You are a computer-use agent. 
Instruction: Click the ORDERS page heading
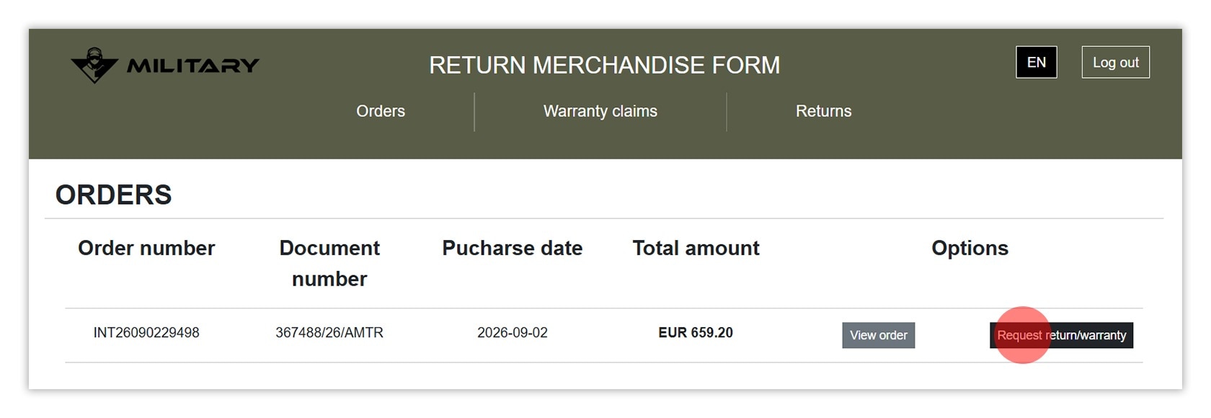point(114,195)
